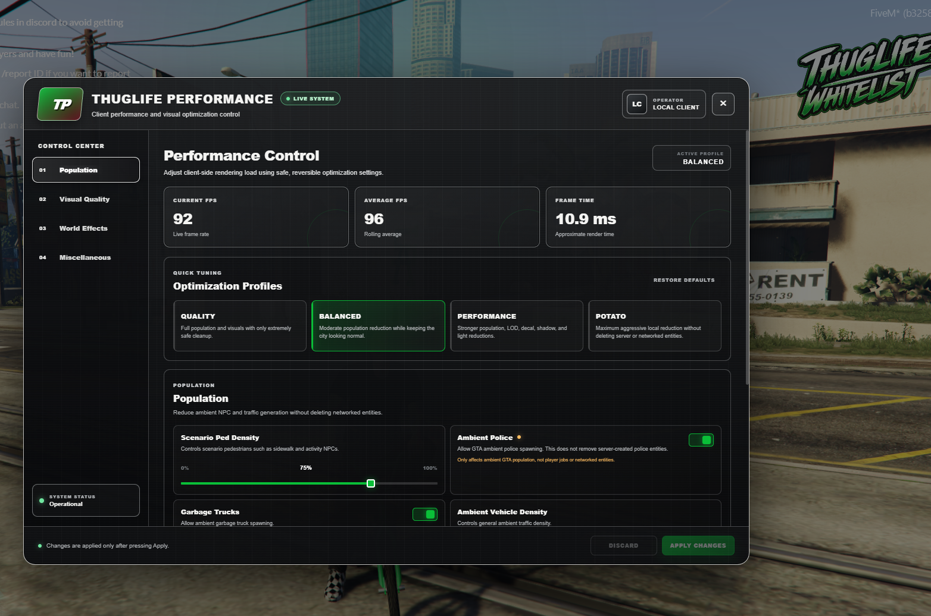Click the Live System status pill

(310, 99)
